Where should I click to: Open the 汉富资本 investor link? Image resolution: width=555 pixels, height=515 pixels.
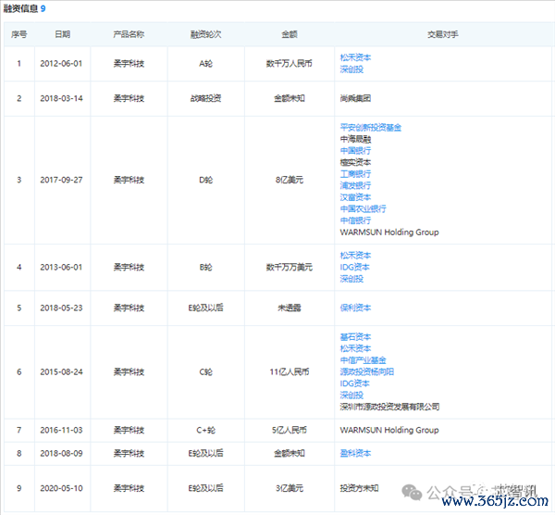point(355,197)
